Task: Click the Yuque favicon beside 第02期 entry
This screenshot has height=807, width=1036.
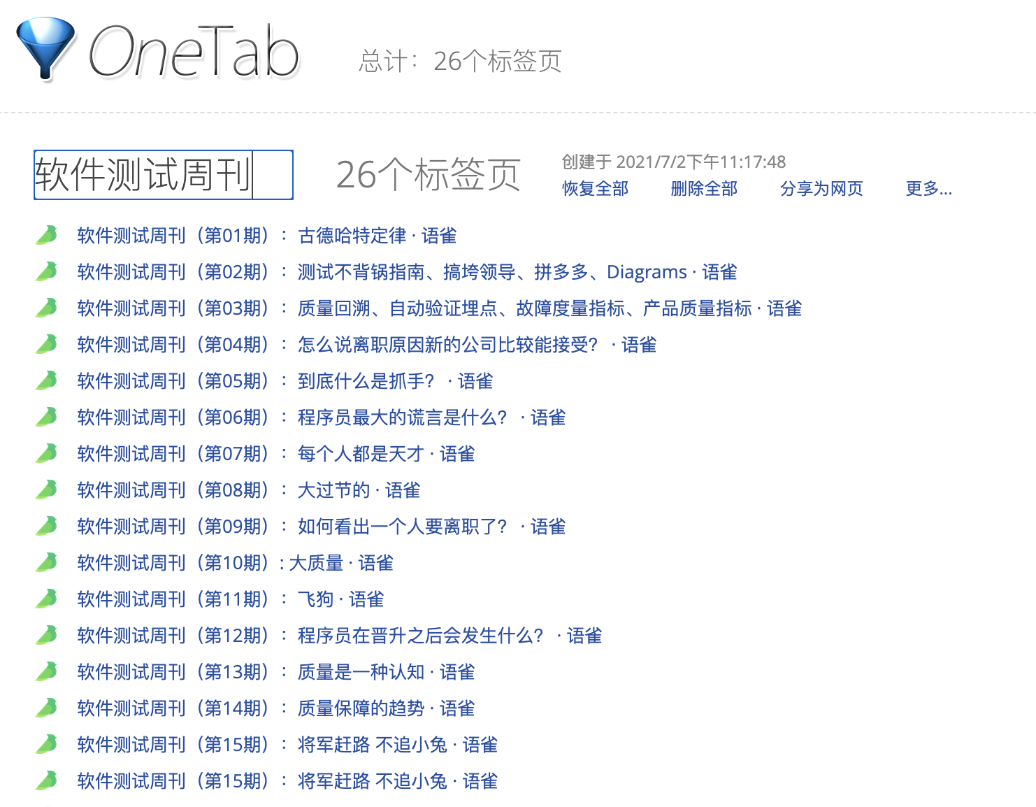Action: [46, 271]
